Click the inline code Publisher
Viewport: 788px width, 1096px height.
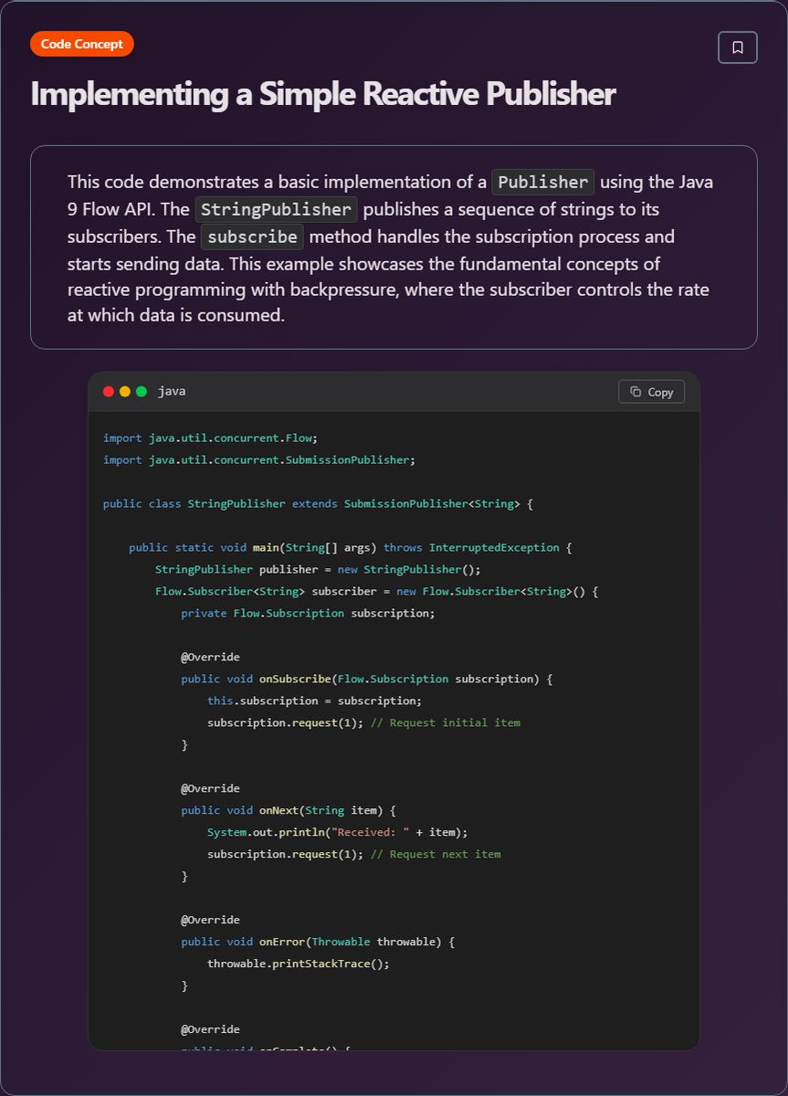point(543,182)
